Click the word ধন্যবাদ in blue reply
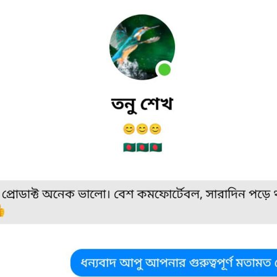The image size is (277, 277). 99,263
